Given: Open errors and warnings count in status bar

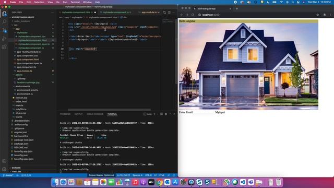Looking at the screenshot, I should tap(26, 175).
